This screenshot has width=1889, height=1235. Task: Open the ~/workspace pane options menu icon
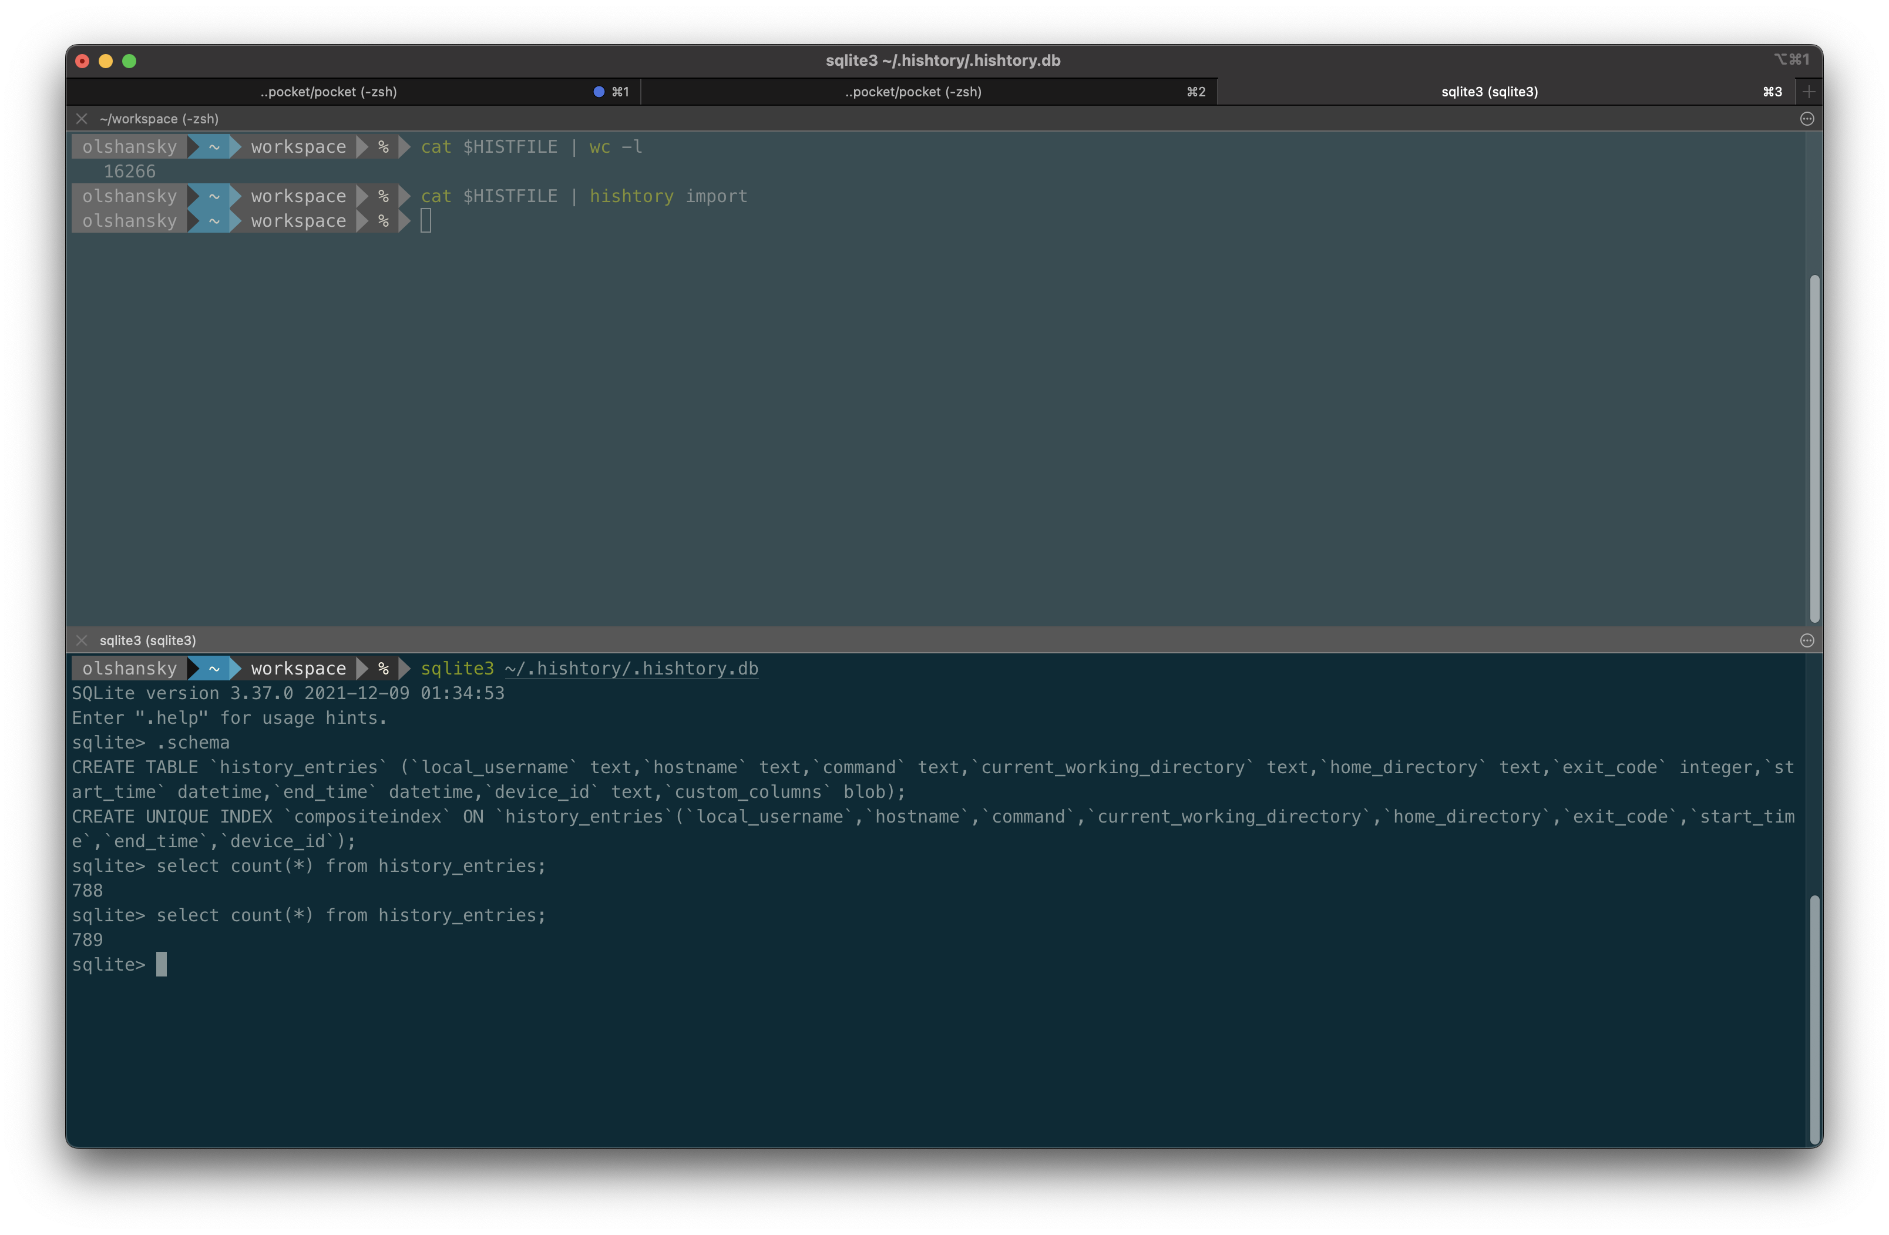click(x=1807, y=119)
